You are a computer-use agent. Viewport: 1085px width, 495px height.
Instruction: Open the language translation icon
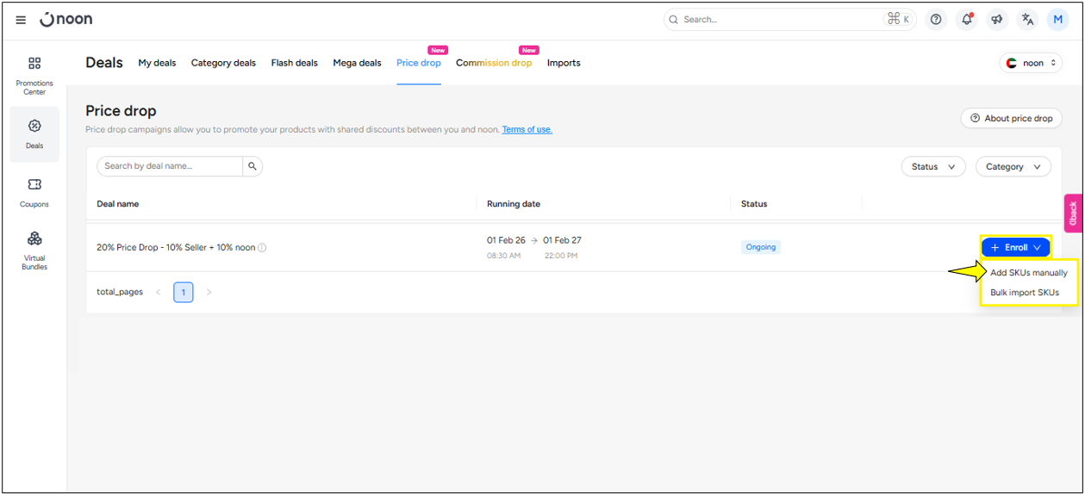pyautogui.click(x=1027, y=20)
